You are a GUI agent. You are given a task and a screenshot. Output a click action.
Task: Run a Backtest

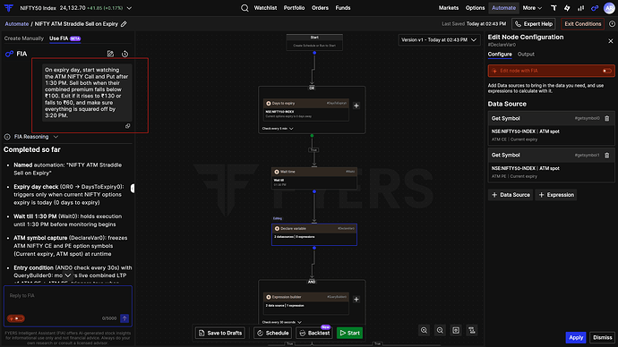314,333
